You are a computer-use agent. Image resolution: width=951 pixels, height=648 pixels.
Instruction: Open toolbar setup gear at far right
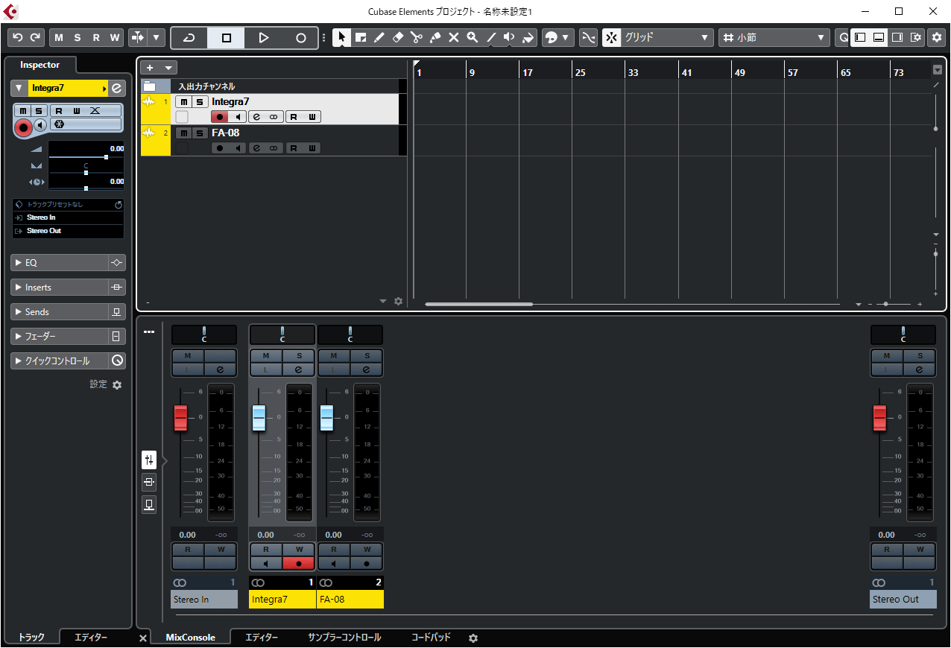coord(937,37)
